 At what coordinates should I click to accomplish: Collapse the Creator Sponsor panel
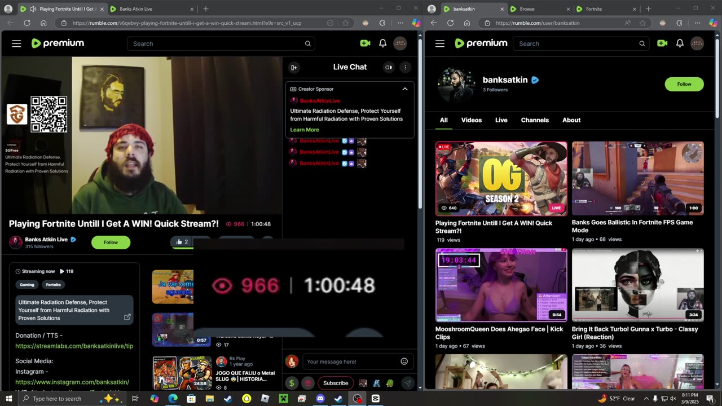click(x=404, y=89)
